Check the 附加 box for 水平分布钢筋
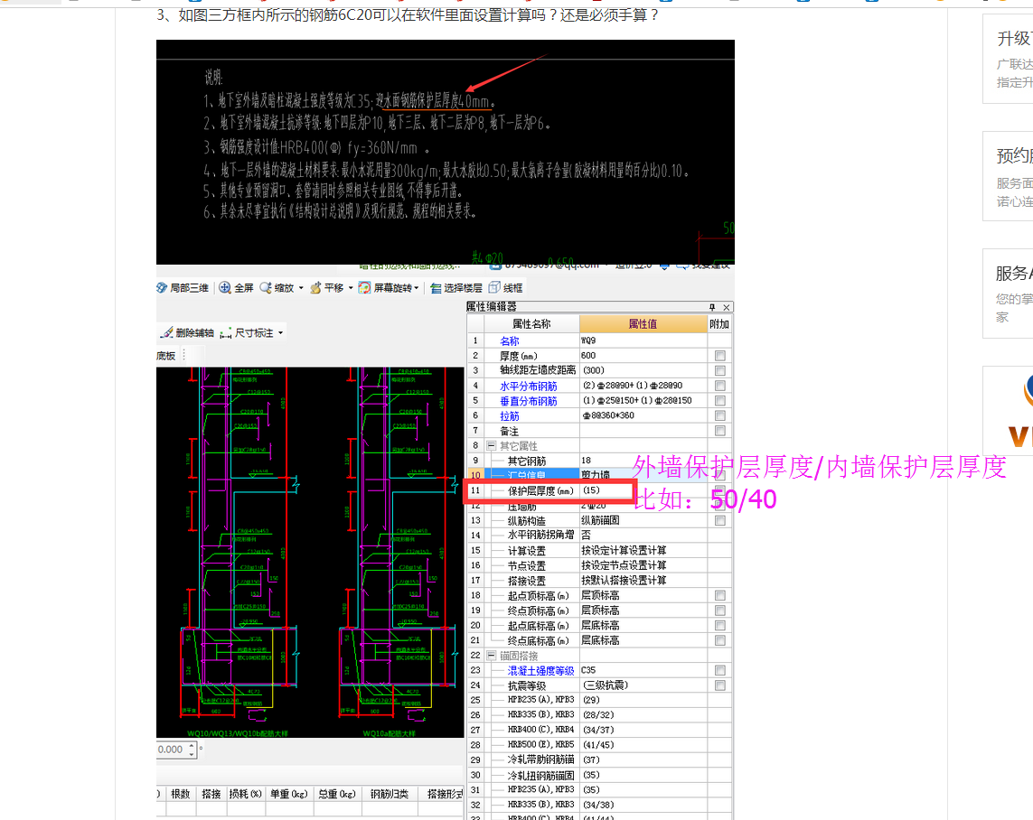Viewport: 1033px width, 820px height. 720,386
